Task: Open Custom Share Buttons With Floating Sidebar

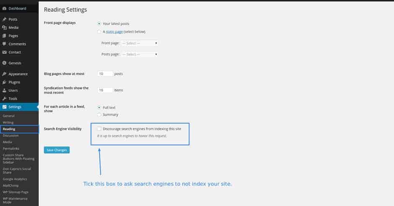Action: point(19,159)
